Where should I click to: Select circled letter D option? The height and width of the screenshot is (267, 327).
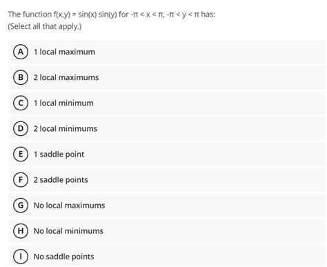21,128
